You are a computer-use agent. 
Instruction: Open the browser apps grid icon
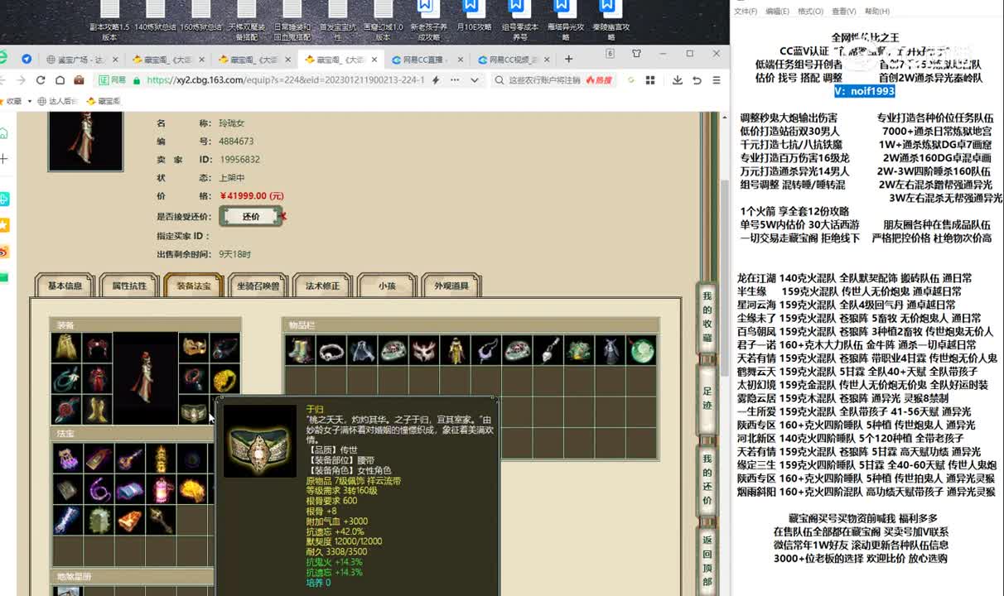(650, 80)
